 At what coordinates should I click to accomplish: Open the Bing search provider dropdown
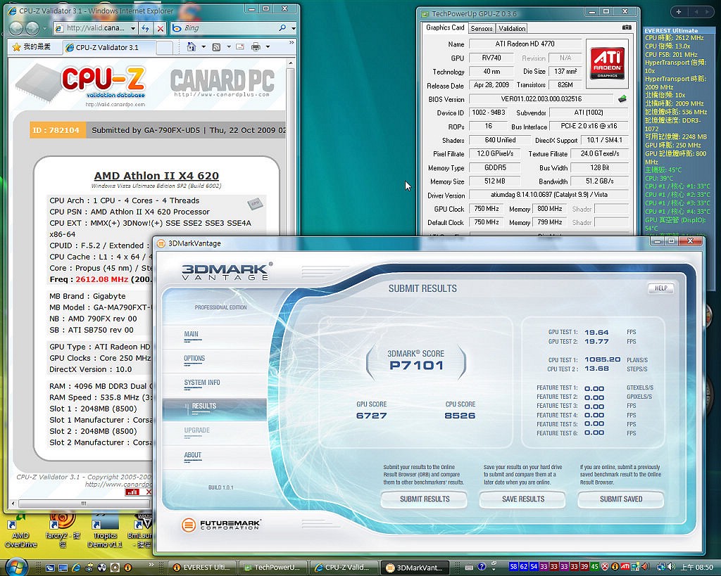pyautogui.click(x=293, y=28)
